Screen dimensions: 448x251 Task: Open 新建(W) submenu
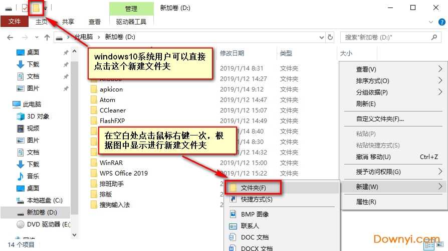393,186
